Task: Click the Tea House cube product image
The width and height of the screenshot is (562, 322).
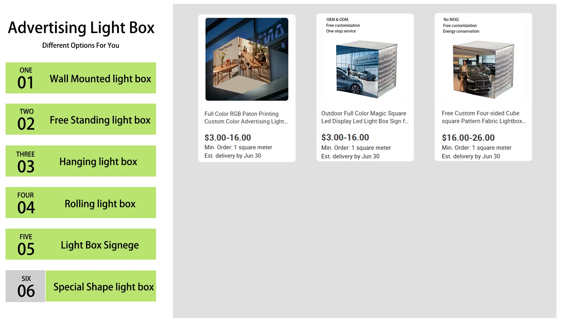Action: 247,59
